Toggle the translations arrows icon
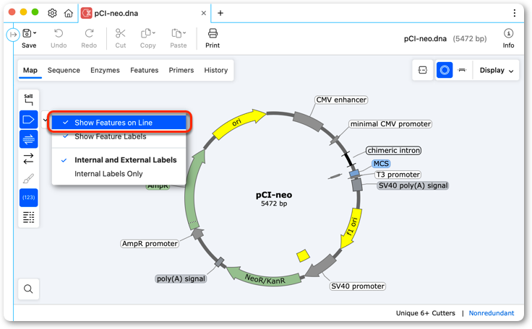This screenshot has height=329, width=532. pos(28,159)
